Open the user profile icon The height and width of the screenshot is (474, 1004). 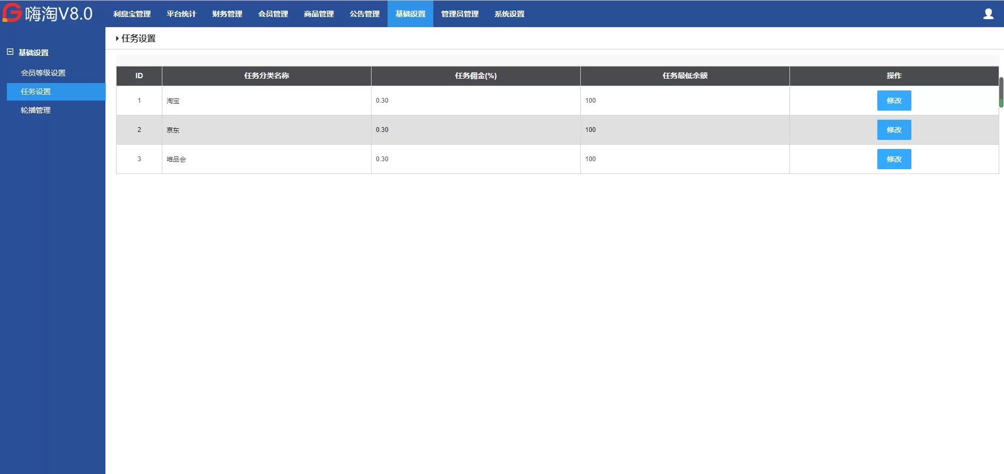click(x=988, y=14)
